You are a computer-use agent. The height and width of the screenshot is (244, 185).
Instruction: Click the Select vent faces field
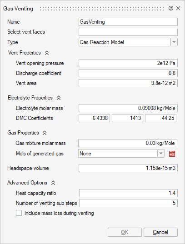pyautogui.click(x=128, y=32)
